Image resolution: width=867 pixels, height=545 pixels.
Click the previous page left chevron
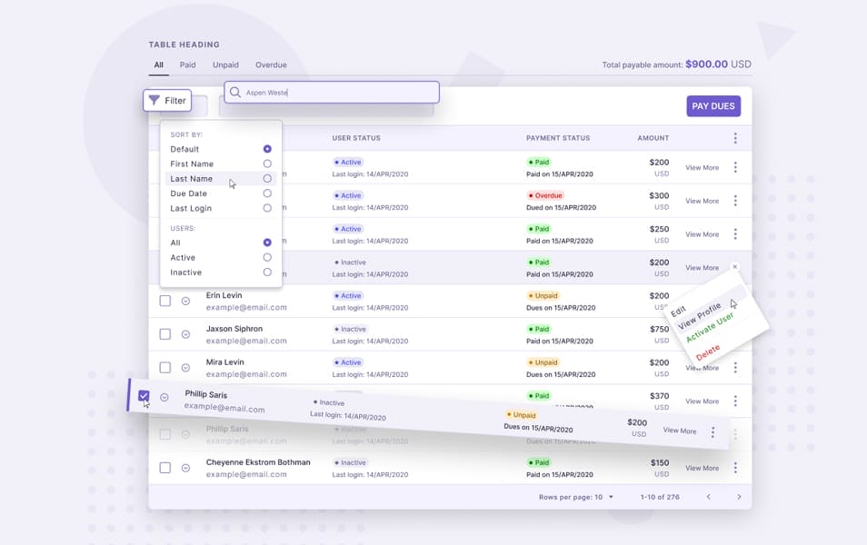click(708, 497)
